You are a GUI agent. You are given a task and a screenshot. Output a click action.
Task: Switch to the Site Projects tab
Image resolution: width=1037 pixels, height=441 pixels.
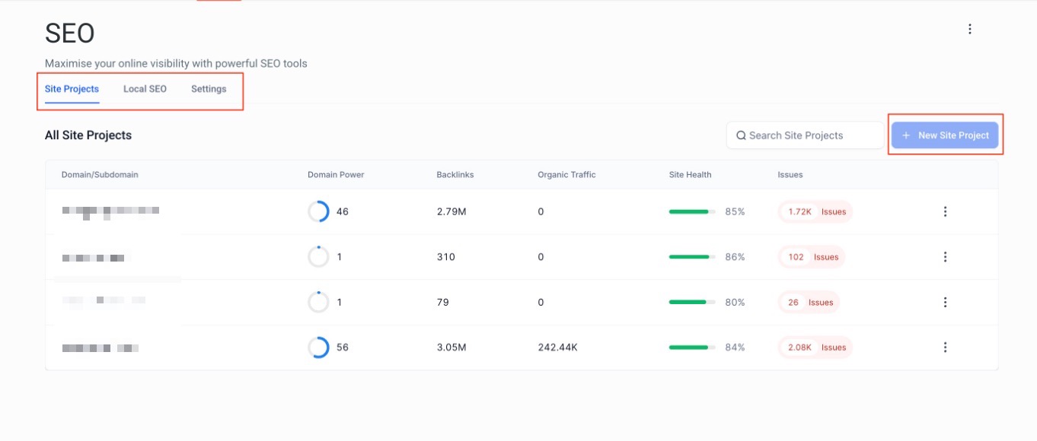tap(72, 89)
